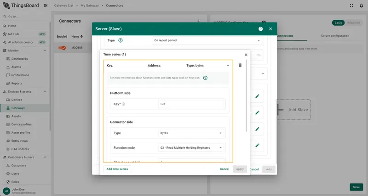Image resolution: width=368 pixels, height=196 pixels.
Task: Collapse the sidebar menu icon
Action: (46, 6)
